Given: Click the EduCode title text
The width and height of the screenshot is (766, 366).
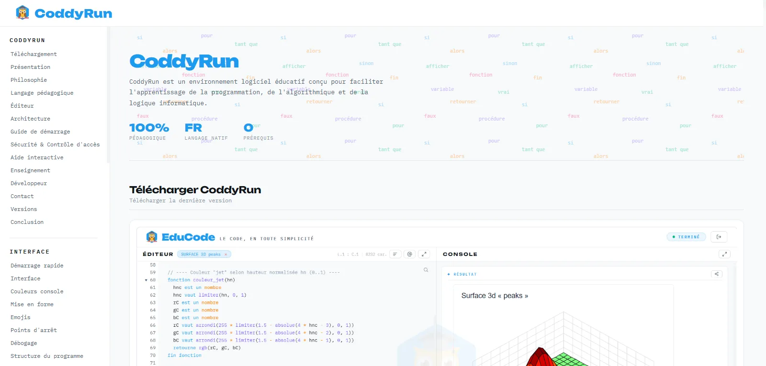Looking at the screenshot, I should tap(188, 237).
